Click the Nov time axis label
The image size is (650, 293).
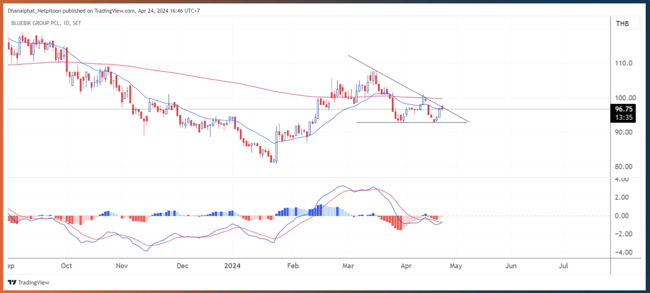(x=122, y=266)
